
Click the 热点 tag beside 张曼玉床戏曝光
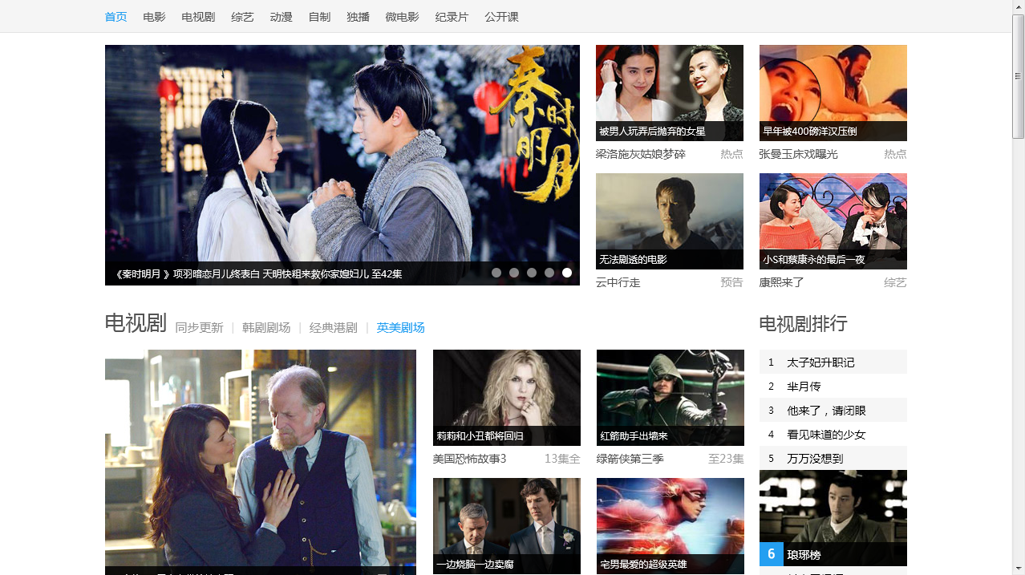click(895, 154)
